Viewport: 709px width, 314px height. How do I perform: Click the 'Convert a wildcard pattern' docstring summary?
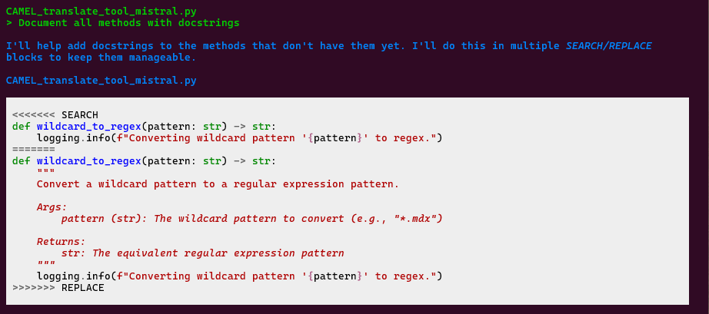click(218, 184)
